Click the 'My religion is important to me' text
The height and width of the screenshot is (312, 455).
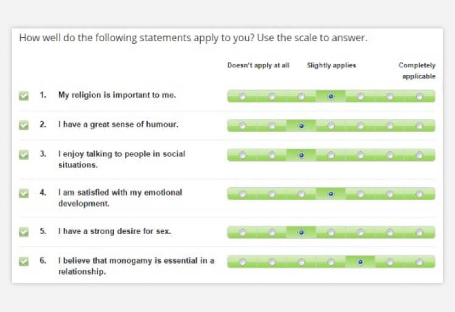point(117,95)
